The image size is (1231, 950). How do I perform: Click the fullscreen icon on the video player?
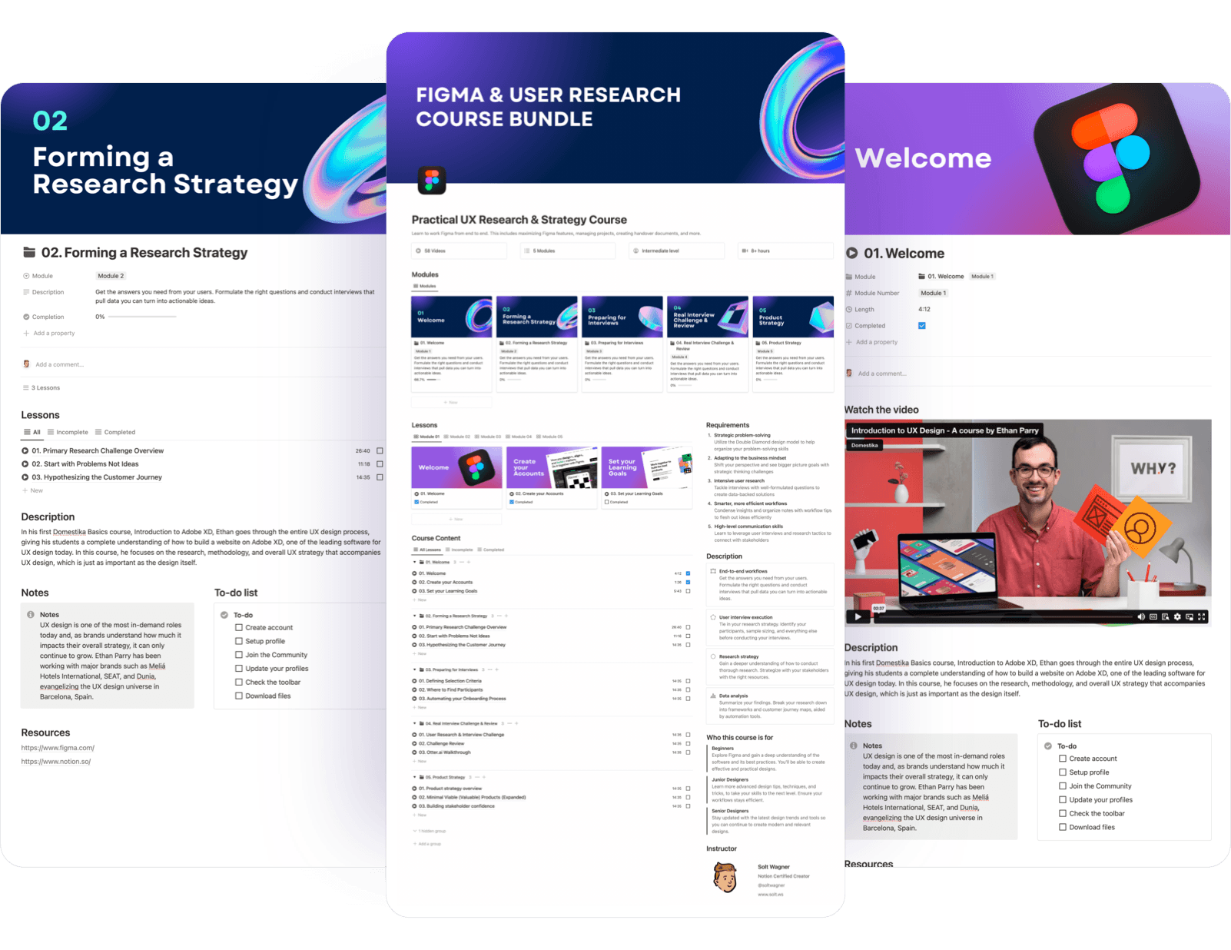click(1201, 617)
